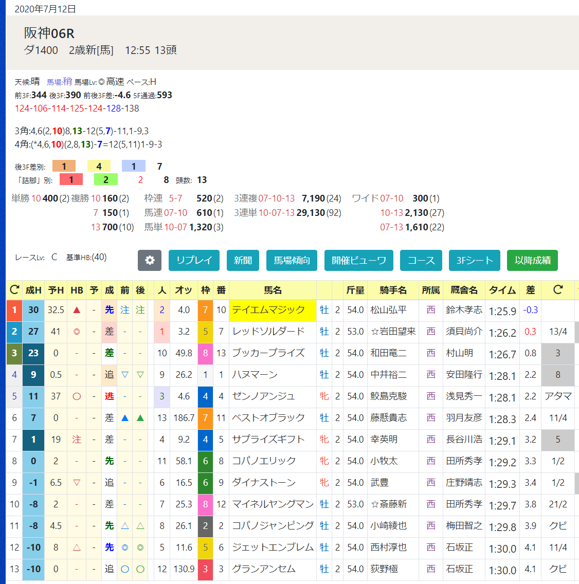Open the 以降成績 later results button
The width and height of the screenshot is (579, 584).
532,260
